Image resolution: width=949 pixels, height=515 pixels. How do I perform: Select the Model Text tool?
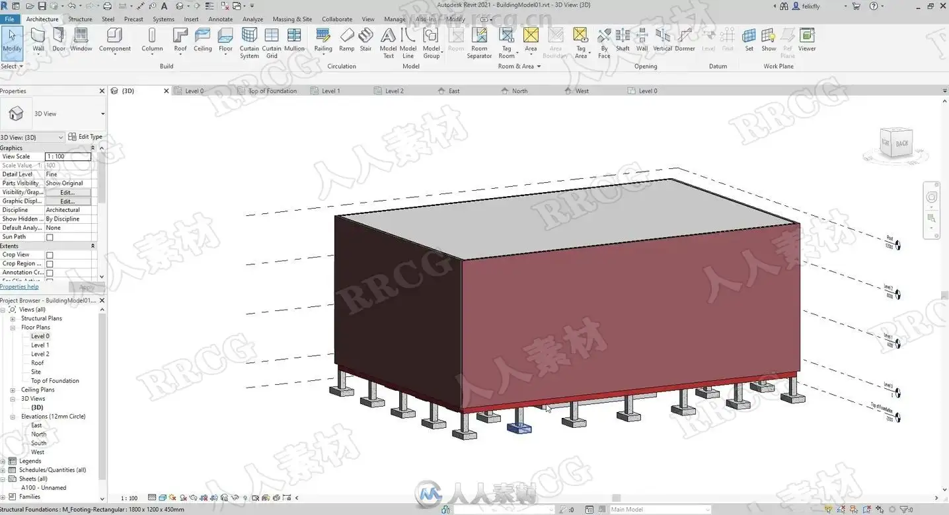(389, 44)
